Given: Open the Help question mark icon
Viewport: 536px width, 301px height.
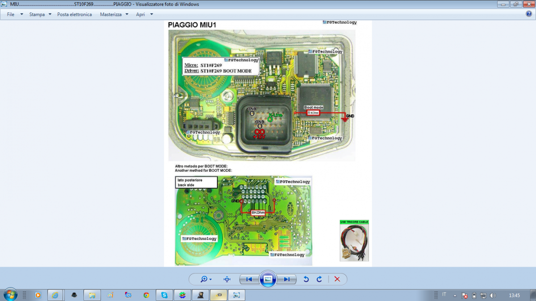Looking at the screenshot, I should click(529, 14).
